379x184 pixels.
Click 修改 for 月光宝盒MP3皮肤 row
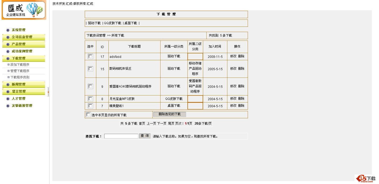click(x=233, y=99)
